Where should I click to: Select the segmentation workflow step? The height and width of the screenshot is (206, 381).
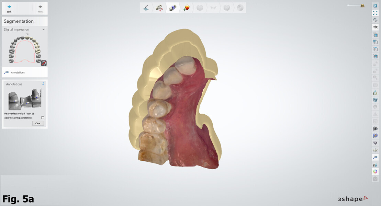pyautogui.click(x=173, y=8)
